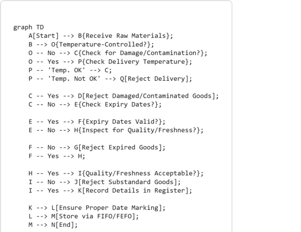Click the 'graph TD' line

click(x=29, y=27)
